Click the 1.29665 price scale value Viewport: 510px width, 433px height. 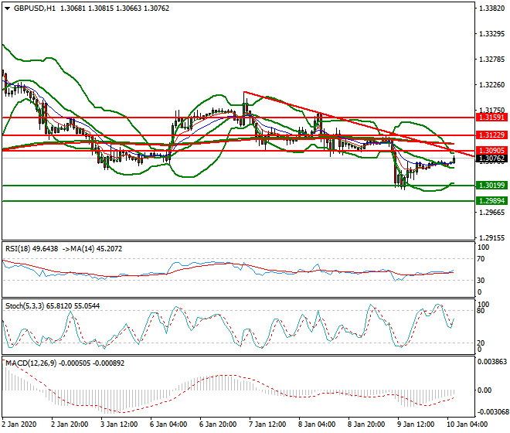click(491, 213)
